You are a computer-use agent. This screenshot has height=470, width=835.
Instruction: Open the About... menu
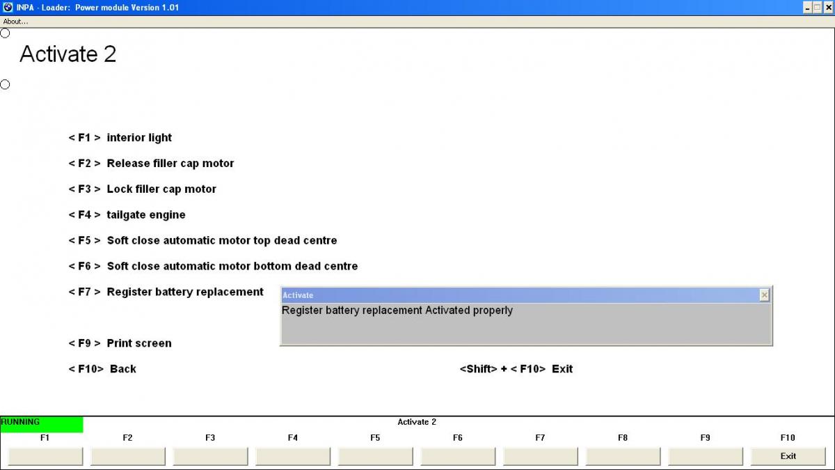tap(15, 22)
